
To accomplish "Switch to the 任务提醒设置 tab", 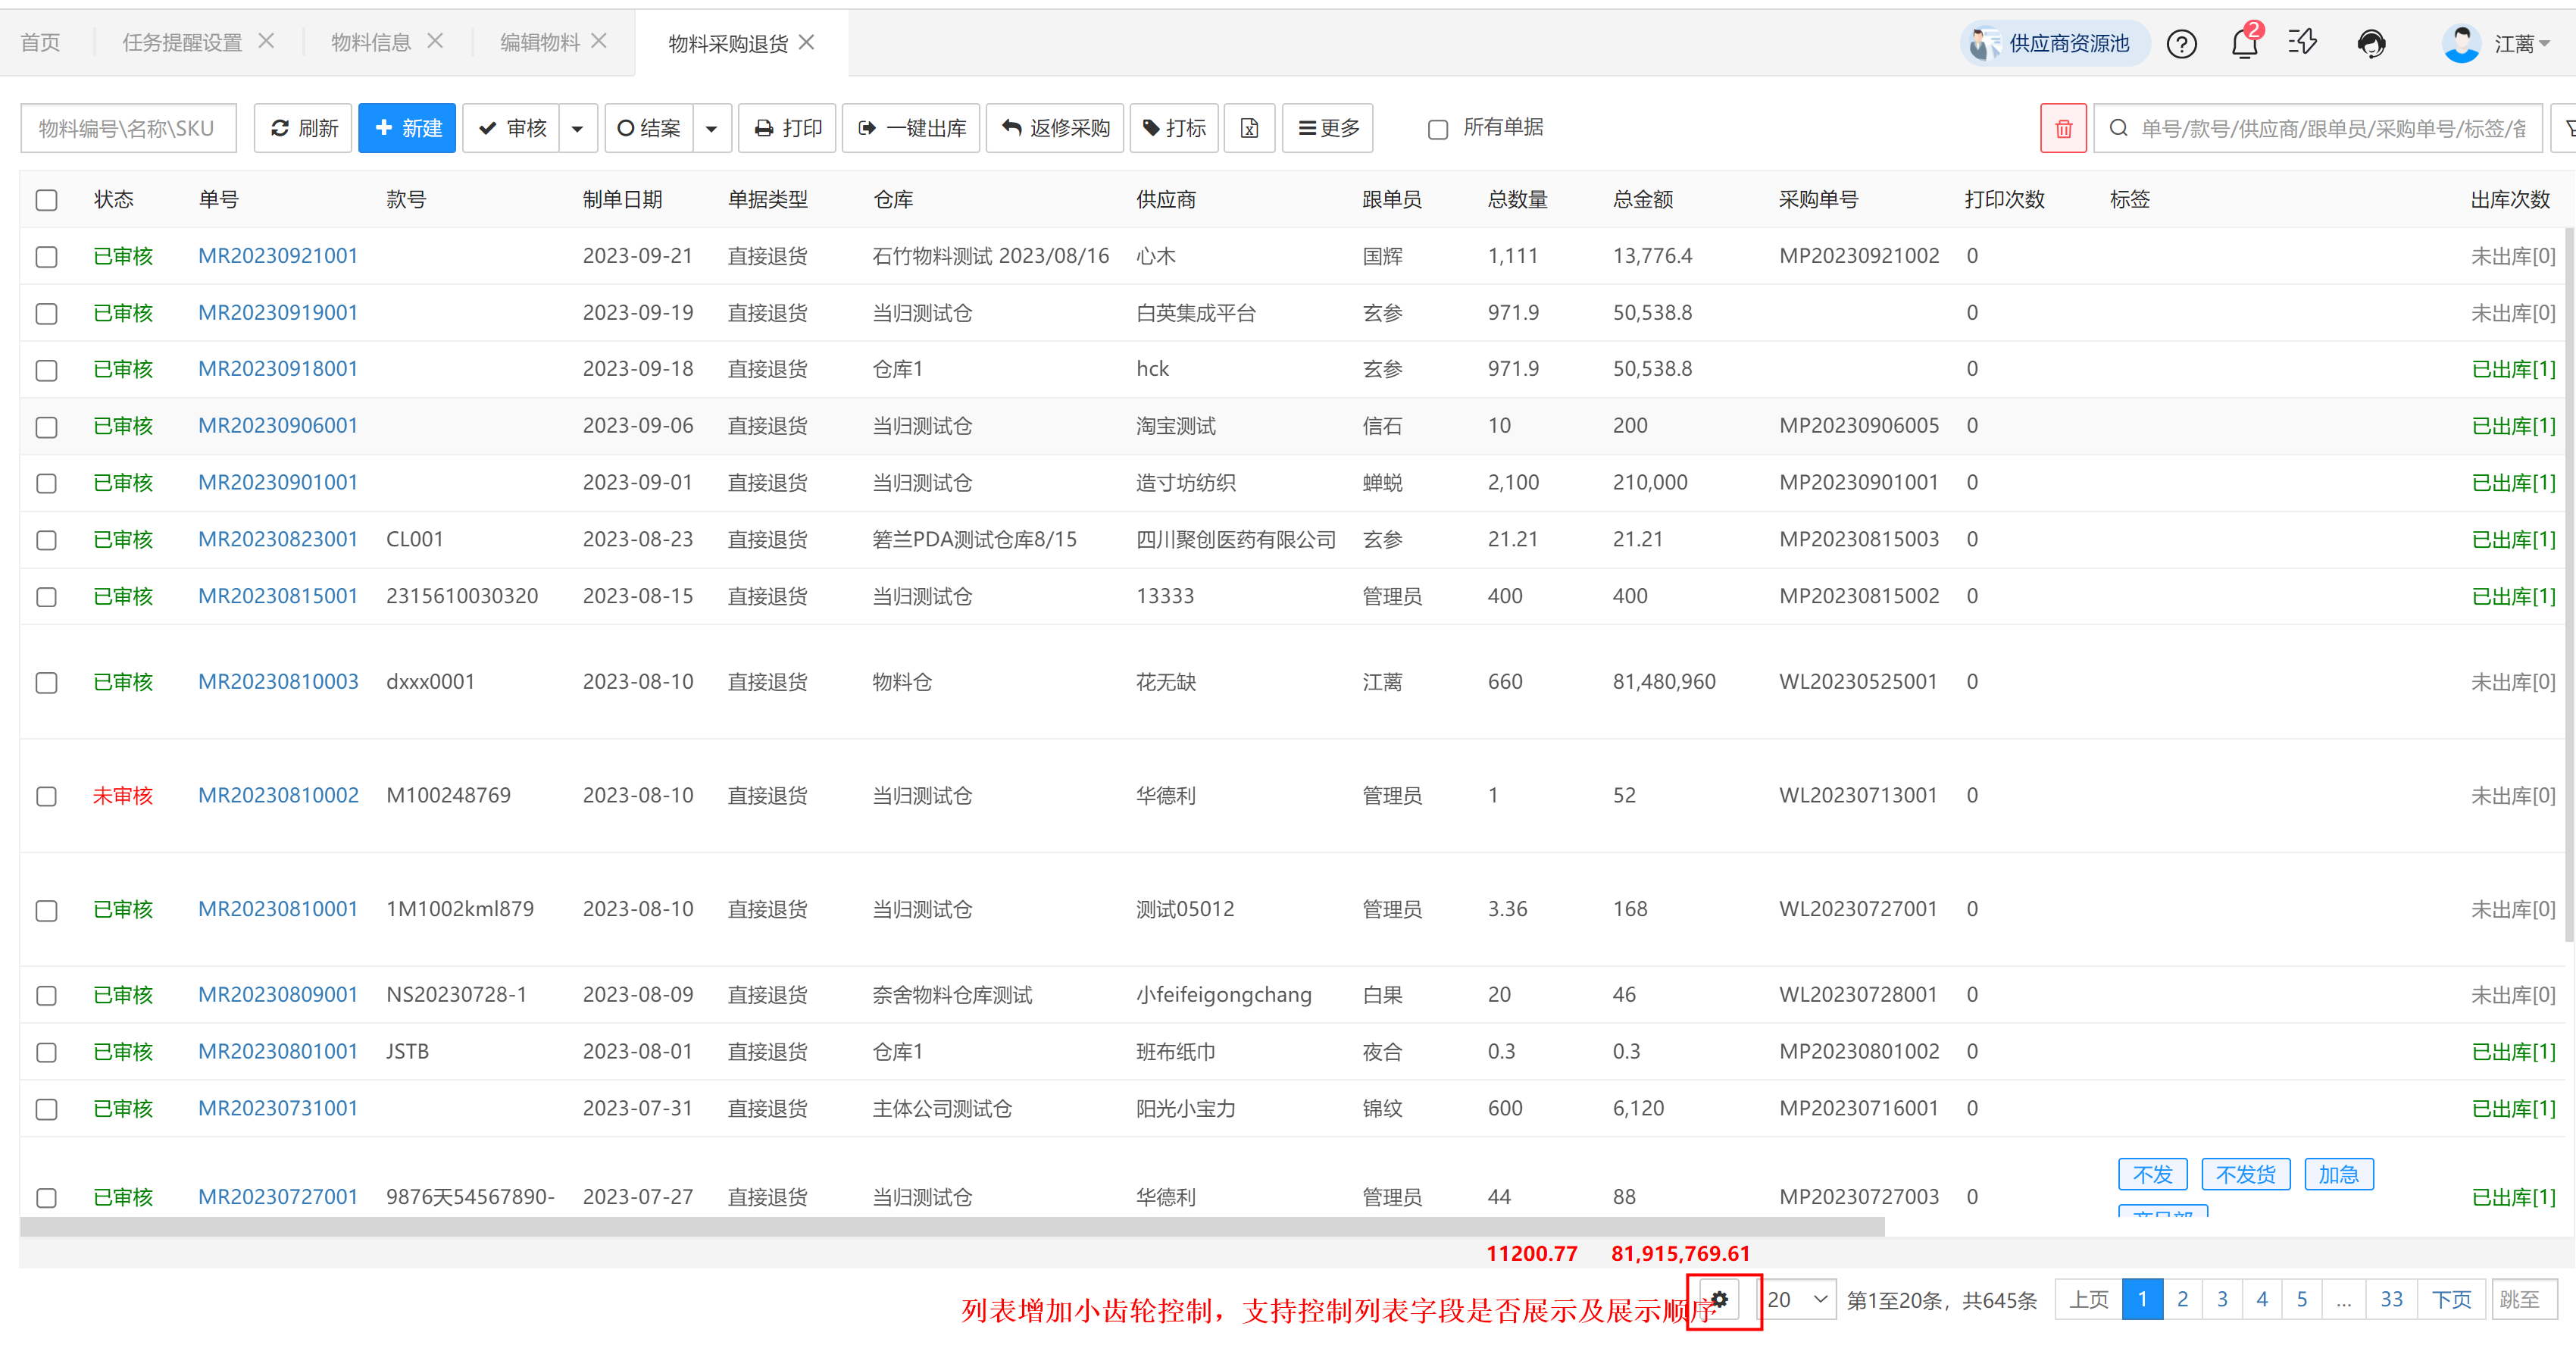I will click(182, 42).
